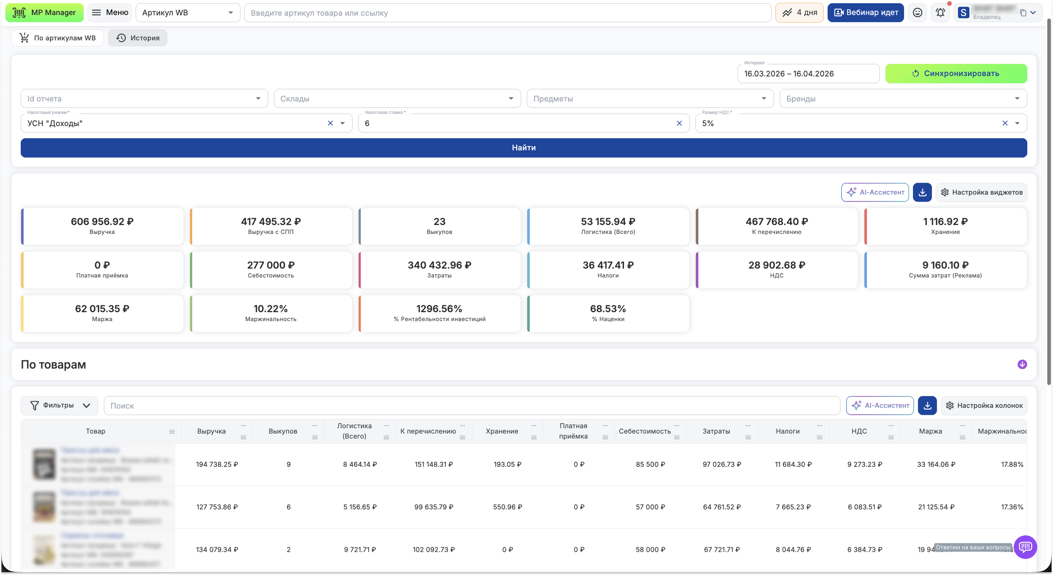Screen dimensions: 1053x575
Task: Switch to the История tab
Action: tap(138, 37)
